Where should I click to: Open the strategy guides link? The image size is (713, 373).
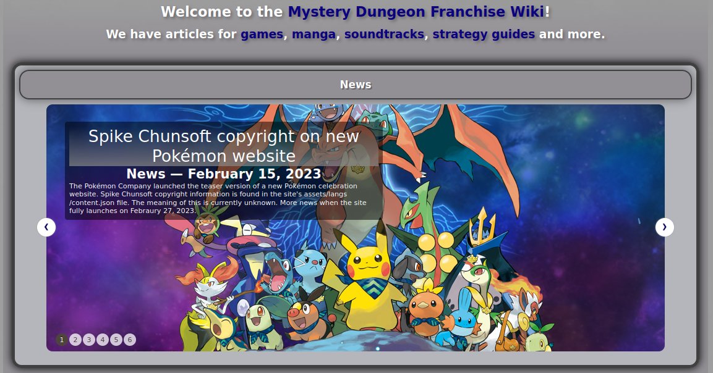484,34
